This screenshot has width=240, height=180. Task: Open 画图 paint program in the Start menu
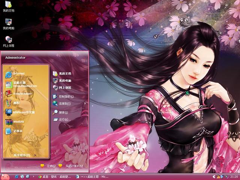[12, 103]
